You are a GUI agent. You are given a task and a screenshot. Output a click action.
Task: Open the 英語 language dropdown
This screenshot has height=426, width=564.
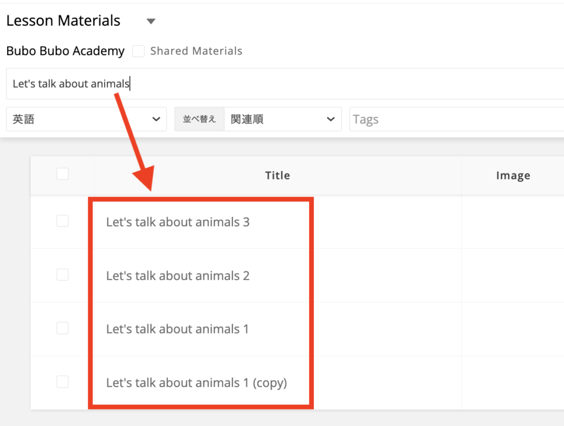tap(86, 119)
